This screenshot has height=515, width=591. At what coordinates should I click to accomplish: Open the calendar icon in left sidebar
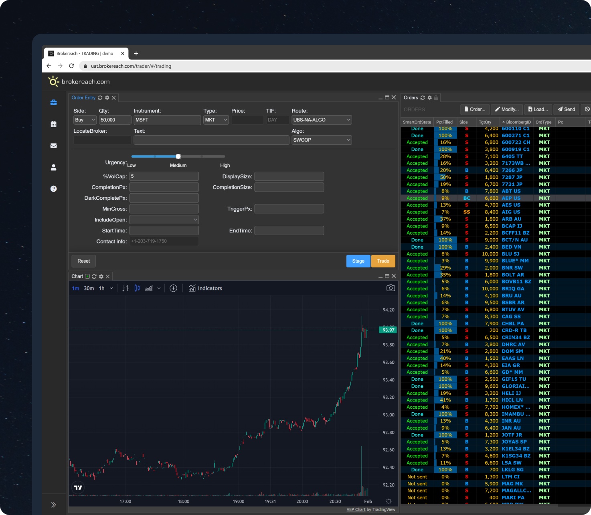click(53, 124)
